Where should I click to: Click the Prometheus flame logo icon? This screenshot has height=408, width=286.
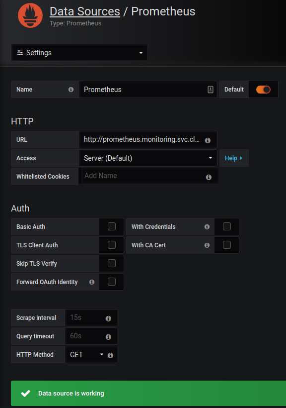[30, 15]
